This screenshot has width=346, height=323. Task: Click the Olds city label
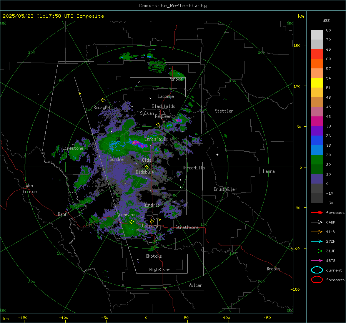tap(146, 160)
